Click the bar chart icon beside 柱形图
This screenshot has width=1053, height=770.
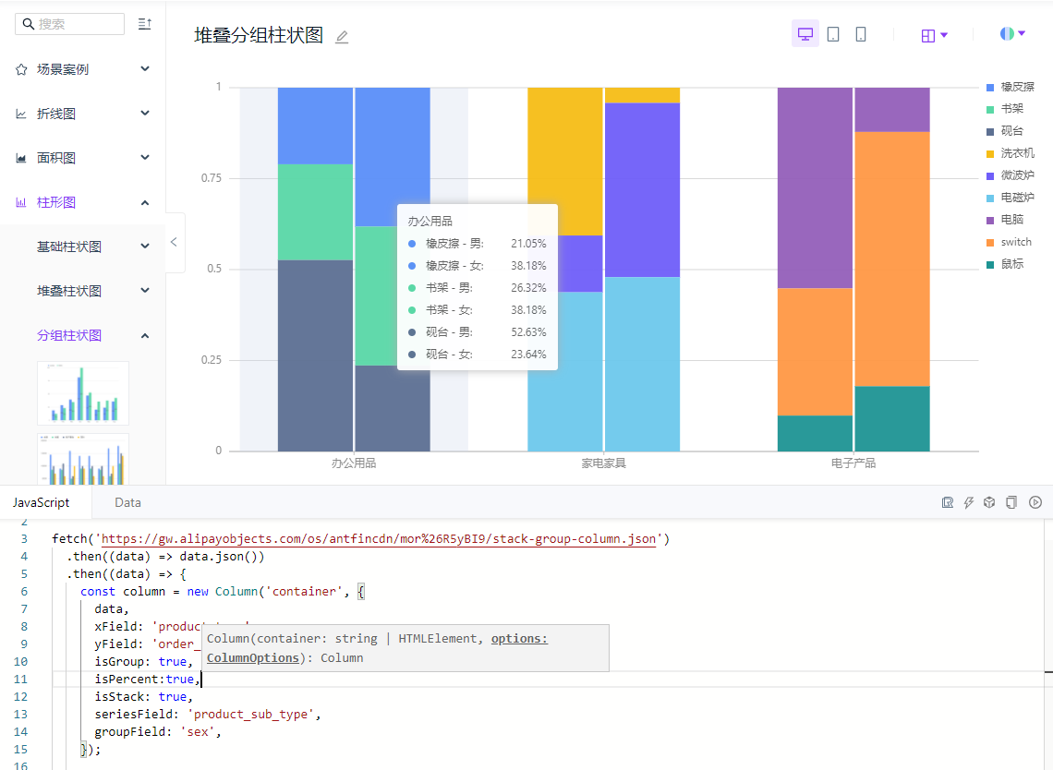21,202
